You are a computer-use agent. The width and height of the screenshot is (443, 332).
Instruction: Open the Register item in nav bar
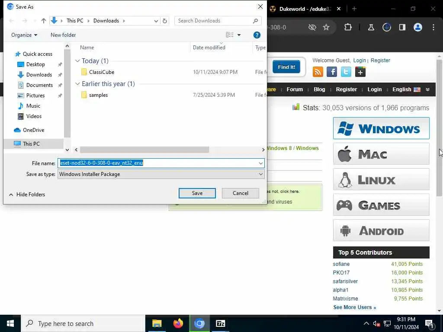click(x=347, y=89)
